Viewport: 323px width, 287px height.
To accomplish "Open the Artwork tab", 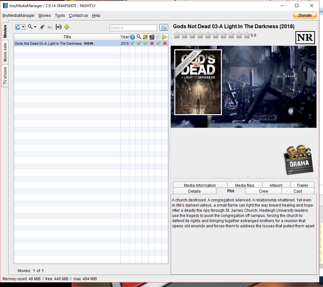I will 276,185.
